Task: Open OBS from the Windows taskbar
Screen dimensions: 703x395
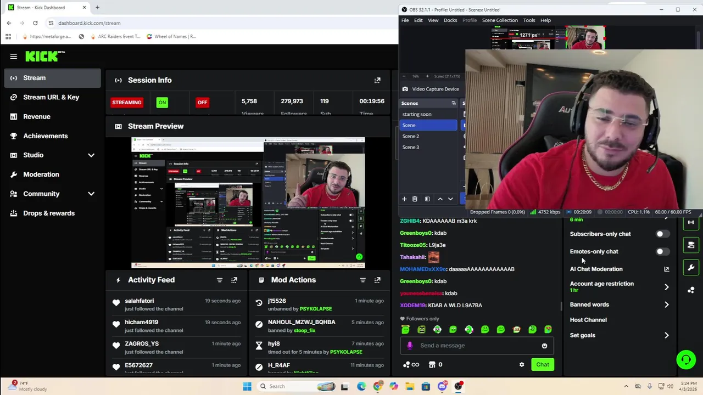Action: pos(459,386)
